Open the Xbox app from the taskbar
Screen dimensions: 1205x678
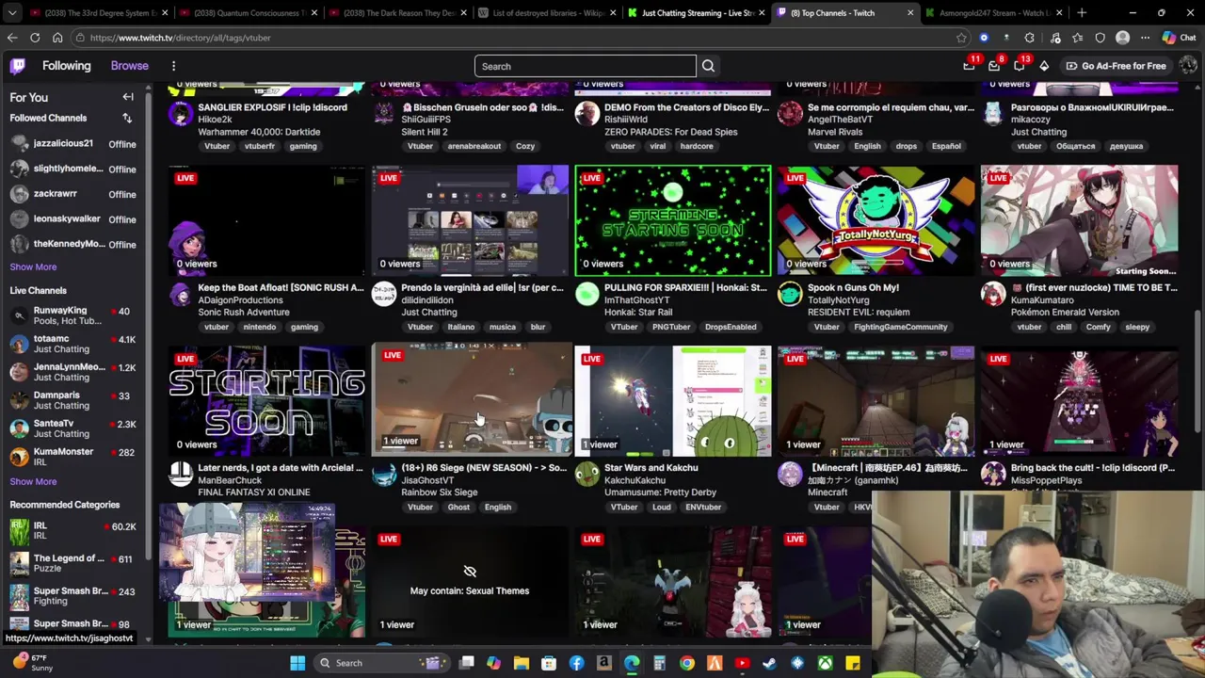point(825,663)
